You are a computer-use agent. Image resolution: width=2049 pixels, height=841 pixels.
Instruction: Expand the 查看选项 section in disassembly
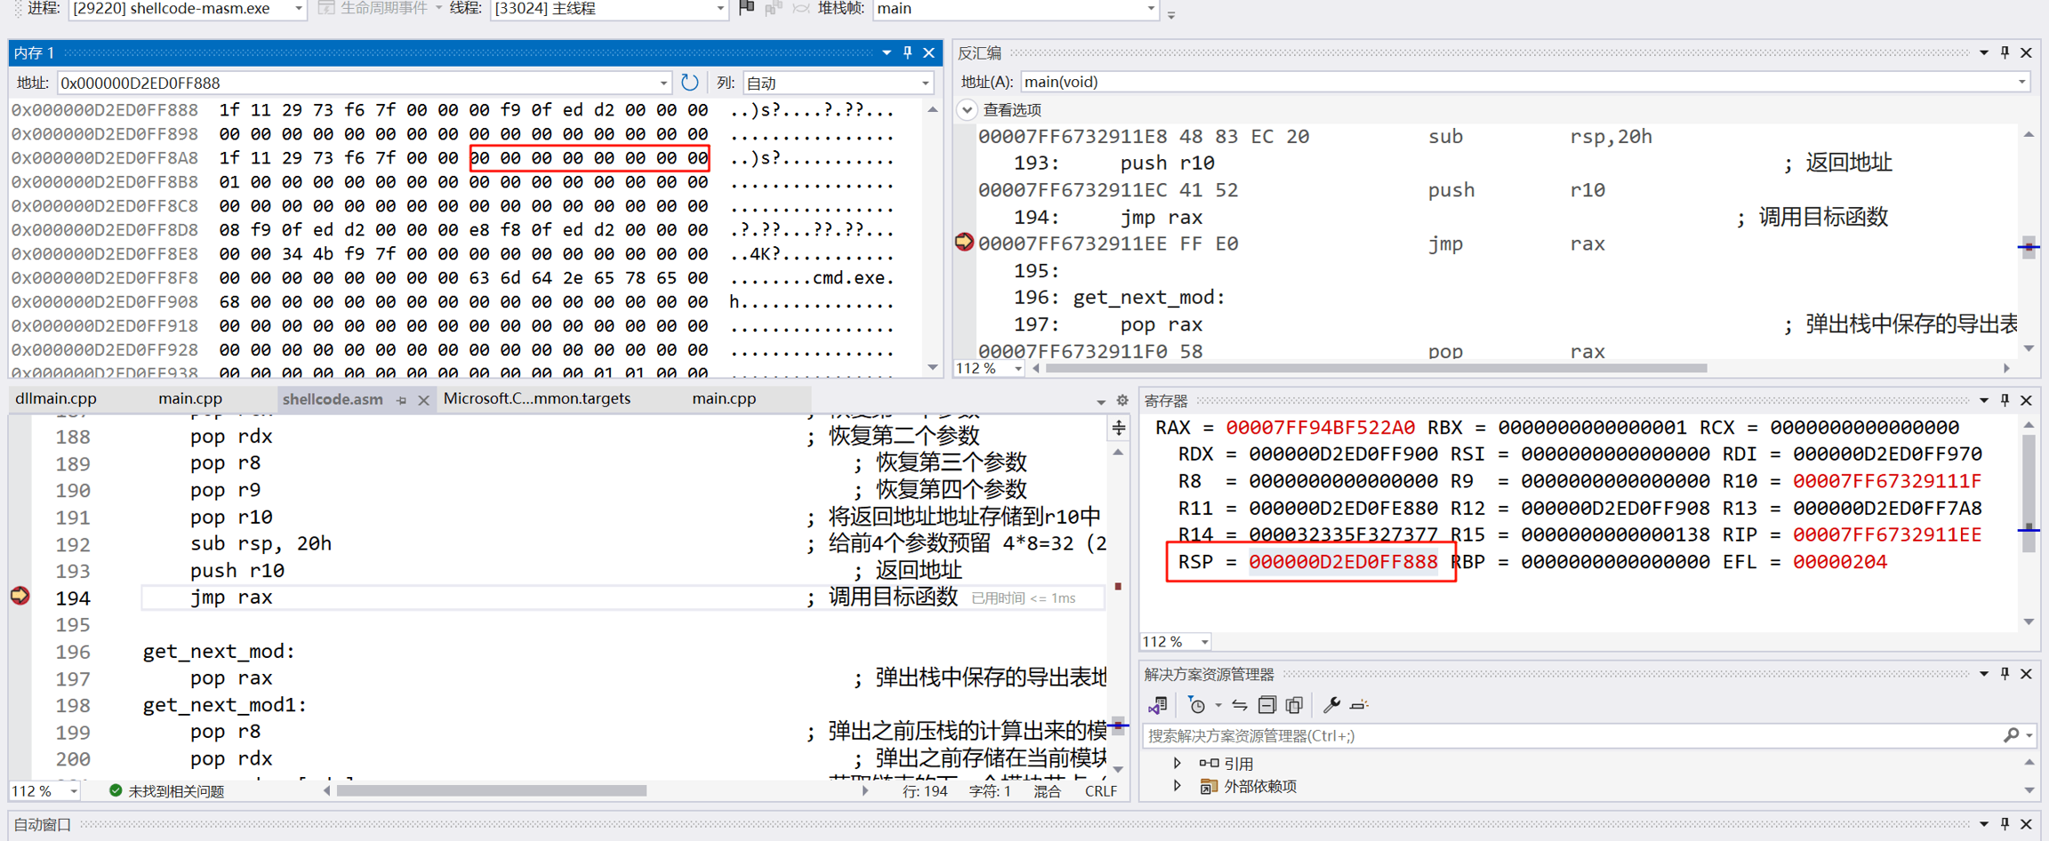coord(967,110)
